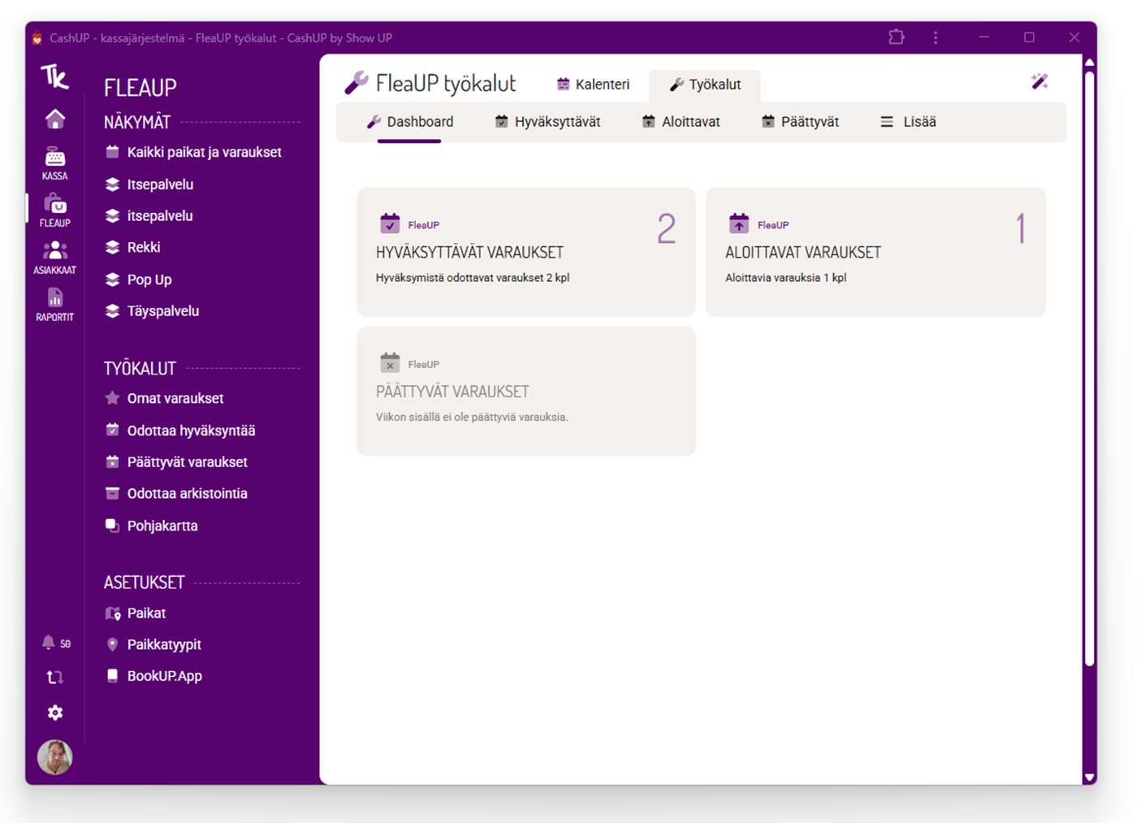Click the notification bell icon
1137x823 pixels.
point(49,643)
